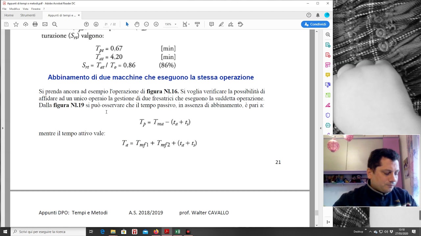Expand the right tools pane

tap(321, 128)
